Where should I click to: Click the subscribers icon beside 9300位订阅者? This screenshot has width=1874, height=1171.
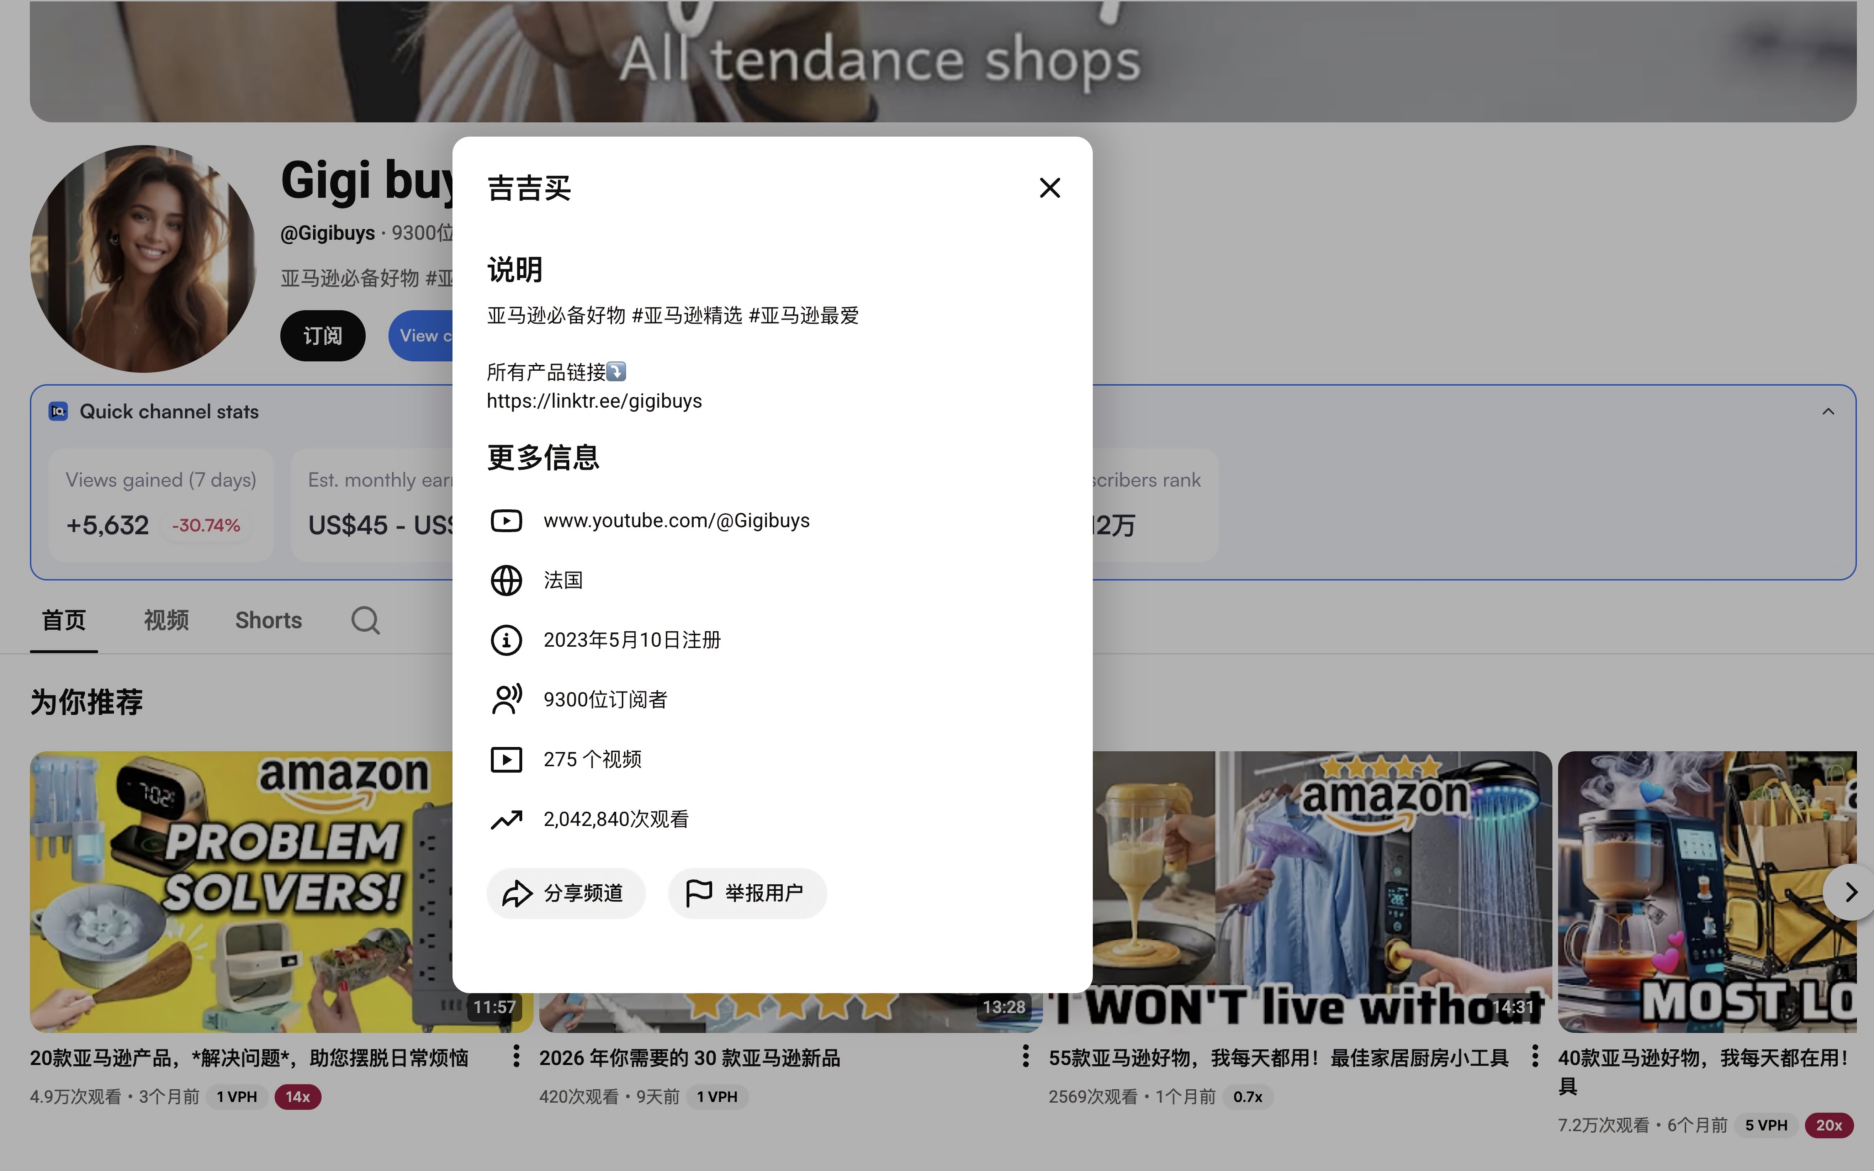pyautogui.click(x=507, y=699)
